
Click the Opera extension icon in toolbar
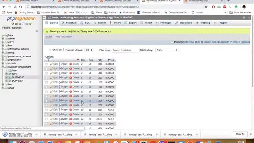pos(214,7)
